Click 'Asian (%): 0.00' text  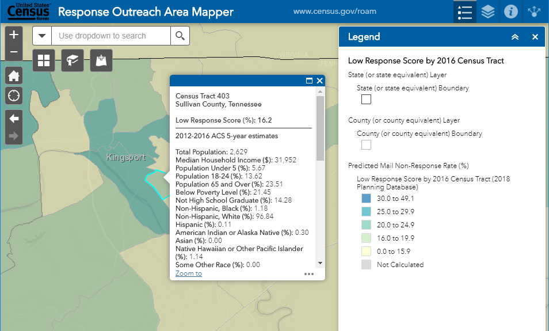[199, 240]
